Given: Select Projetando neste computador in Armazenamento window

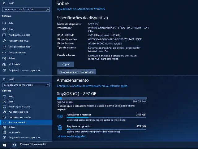Looking at the screenshot, I should (24, 137).
